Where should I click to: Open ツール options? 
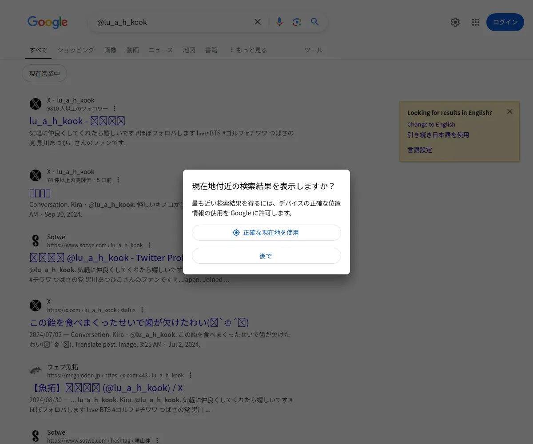(x=313, y=50)
